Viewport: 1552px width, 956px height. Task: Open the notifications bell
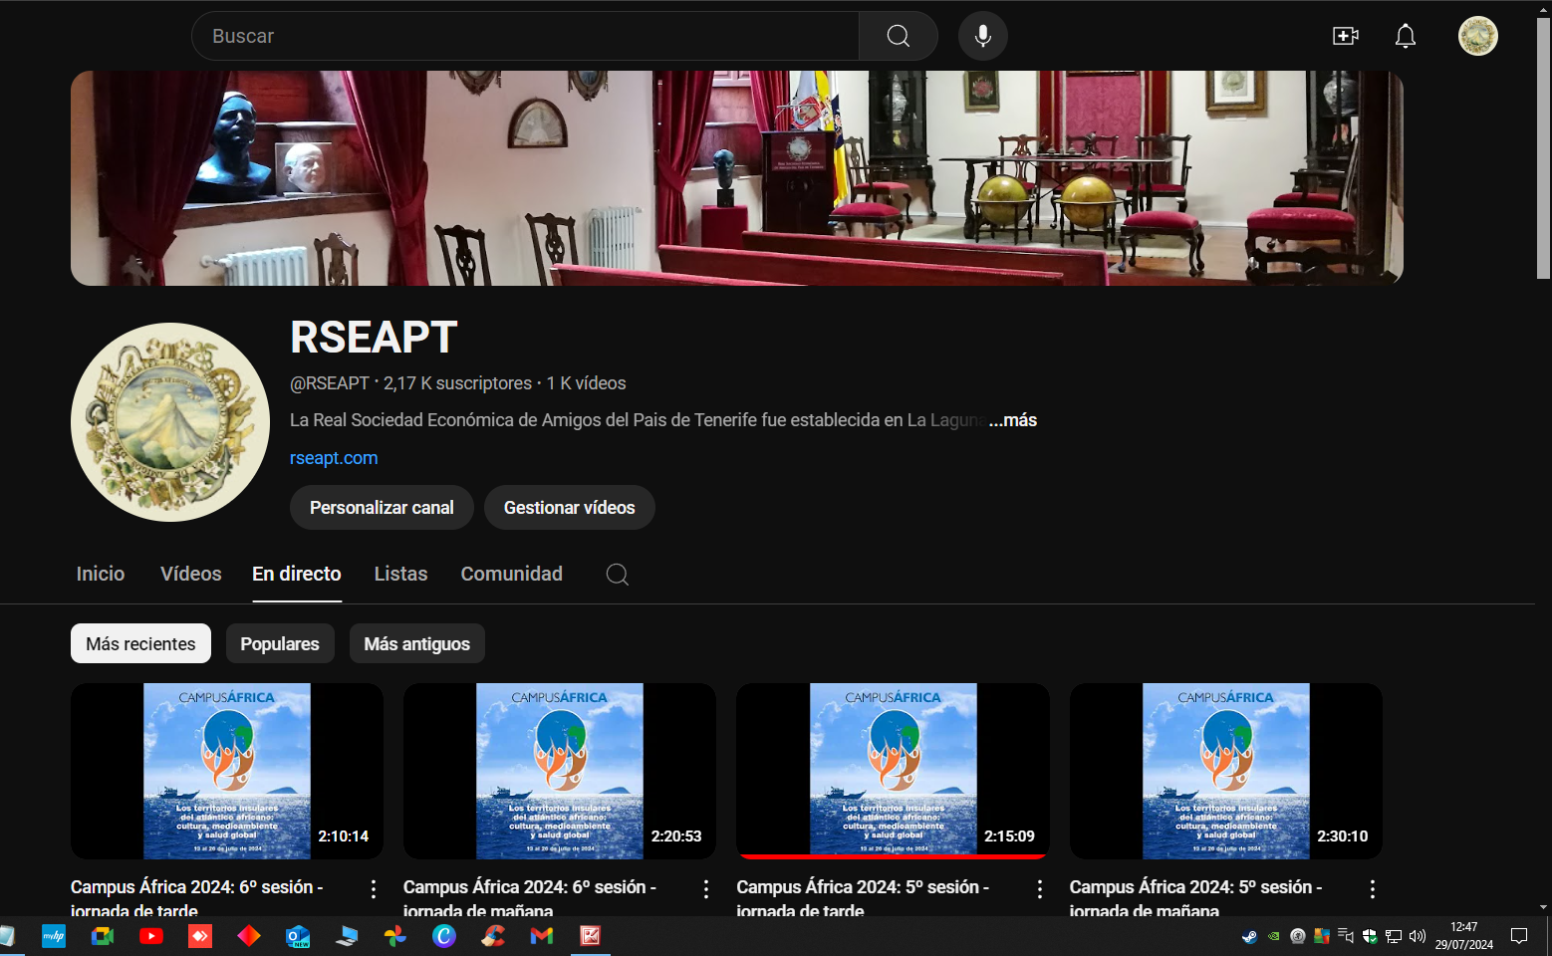pyautogui.click(x=1405, y=36)
